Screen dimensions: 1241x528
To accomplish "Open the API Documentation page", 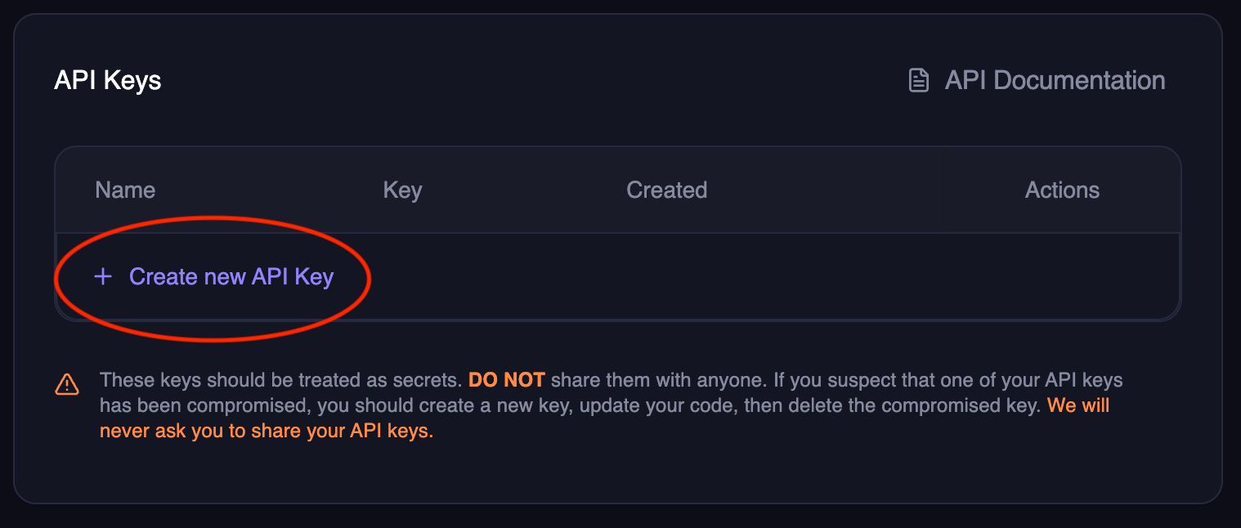I will point(1055,79).
